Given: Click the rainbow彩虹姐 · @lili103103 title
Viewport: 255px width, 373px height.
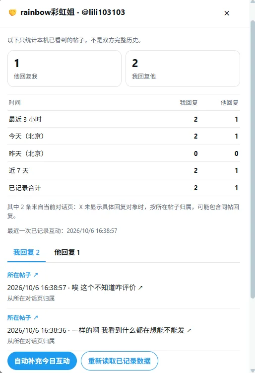Looking at the screenshot, I should [x=72, y=12].
